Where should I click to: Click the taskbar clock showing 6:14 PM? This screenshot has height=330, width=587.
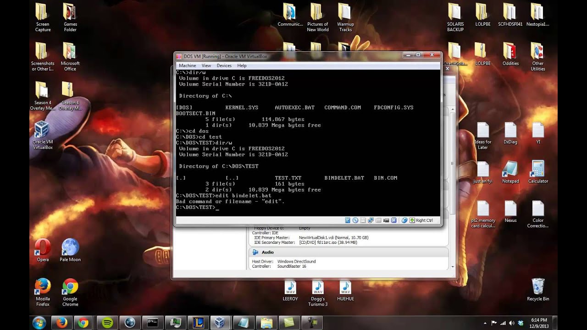click(x=539, y=323)
